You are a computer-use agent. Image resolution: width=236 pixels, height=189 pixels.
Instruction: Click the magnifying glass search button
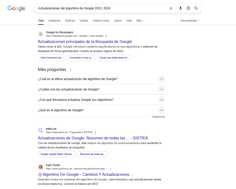click(196, 8)
